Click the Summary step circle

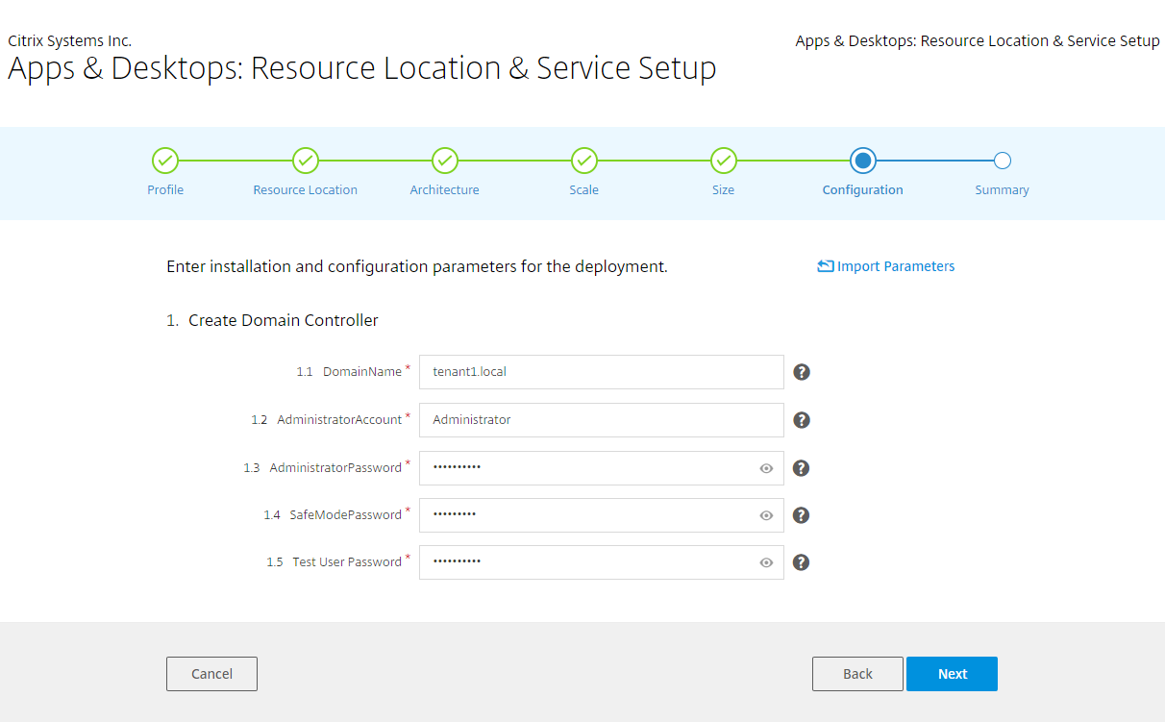1002,161
